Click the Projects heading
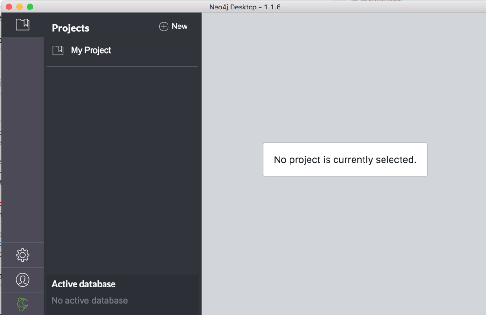Screen dimensions: 486x315 coord(70,28)
